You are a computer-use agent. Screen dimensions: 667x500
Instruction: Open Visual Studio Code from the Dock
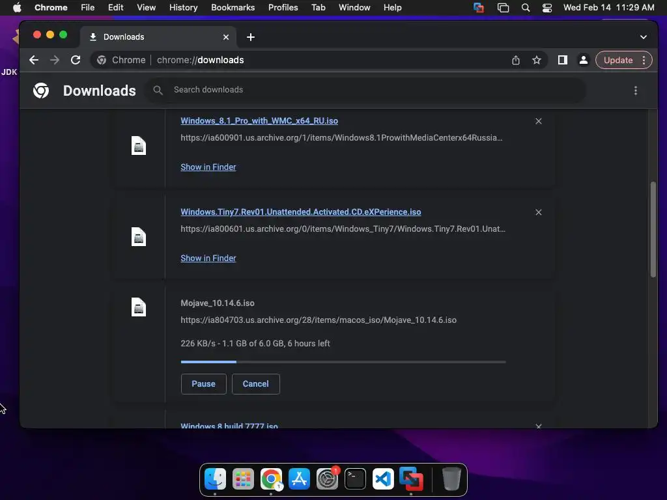383,479
